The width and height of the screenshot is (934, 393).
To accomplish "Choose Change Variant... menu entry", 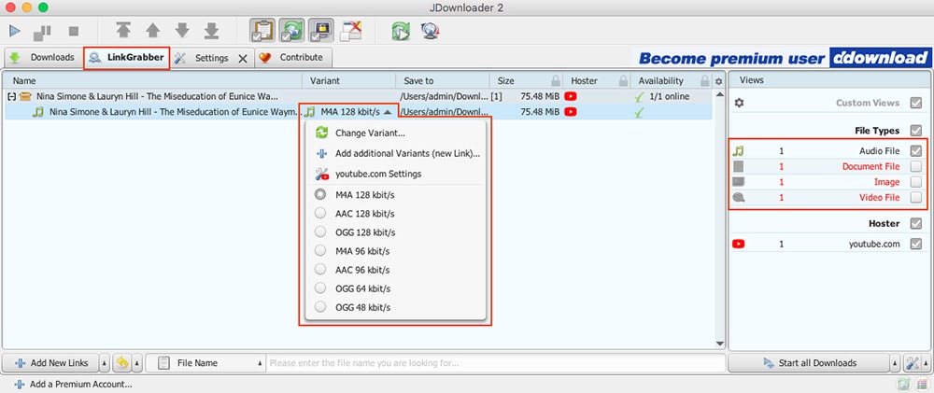I will tap(395, 133).
